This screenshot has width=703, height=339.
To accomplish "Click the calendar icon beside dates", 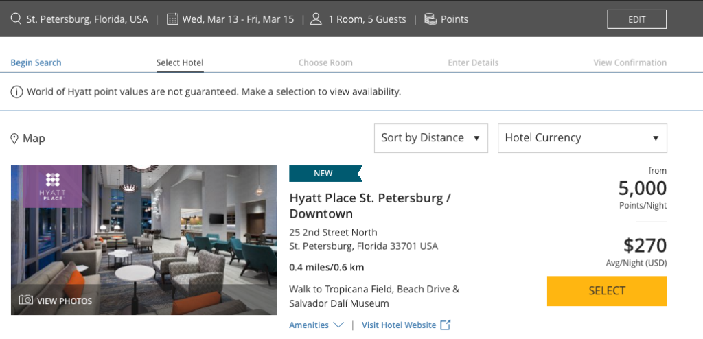I will [172, 19].
